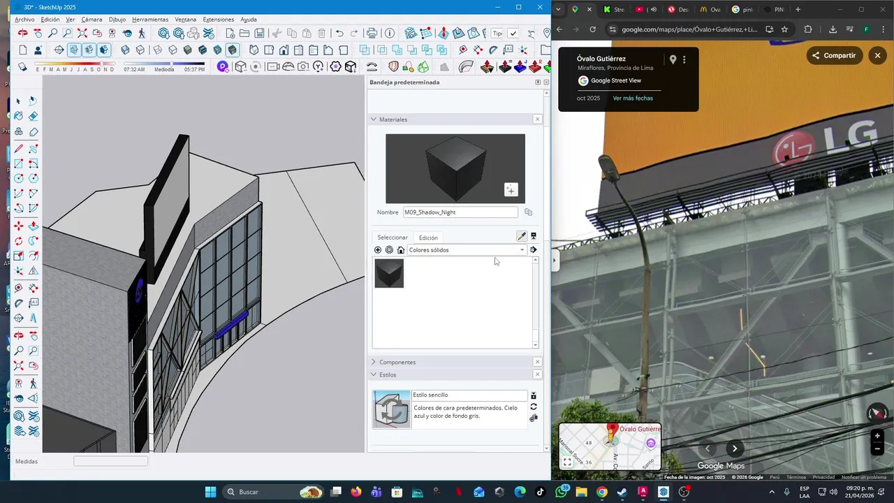Image resolution: width=894 pixels, height=503 pixels.
Task: Open the Colores sólidos materials dropdown
Action: pyautogui.click(x=467, y=249)
